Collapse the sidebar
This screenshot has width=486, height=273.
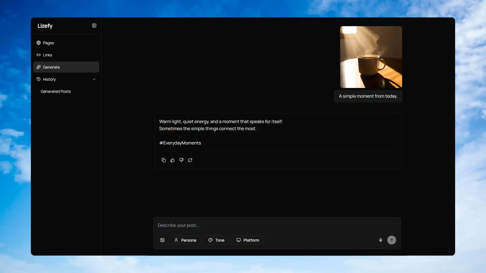[x=94, y=26]
